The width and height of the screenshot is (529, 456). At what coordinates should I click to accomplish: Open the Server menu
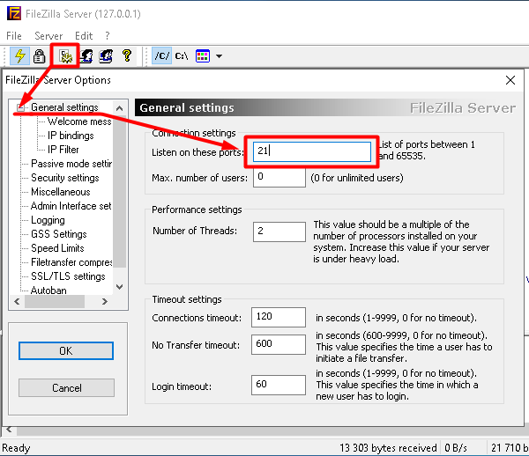[x=48, y=36]
